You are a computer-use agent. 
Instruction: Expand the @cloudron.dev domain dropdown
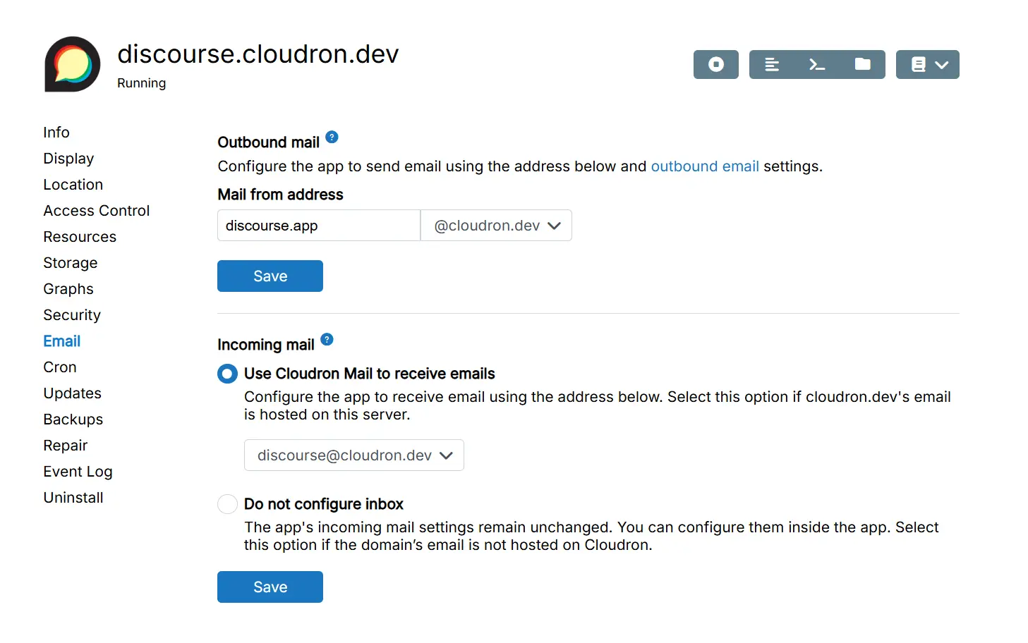pos(496,226)
